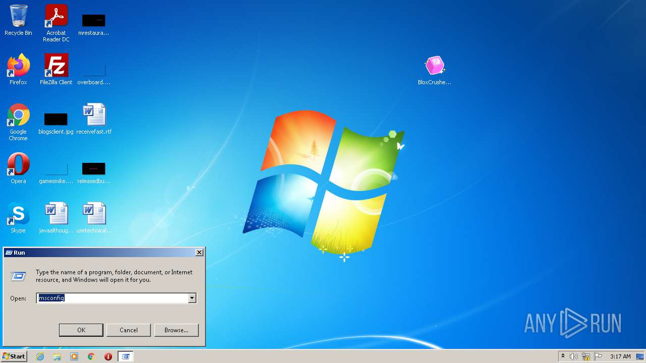Click the Cancel button in Run
The width and height of the screenshot is (646, 363).
pyautogui.click(x=129, y=330)
